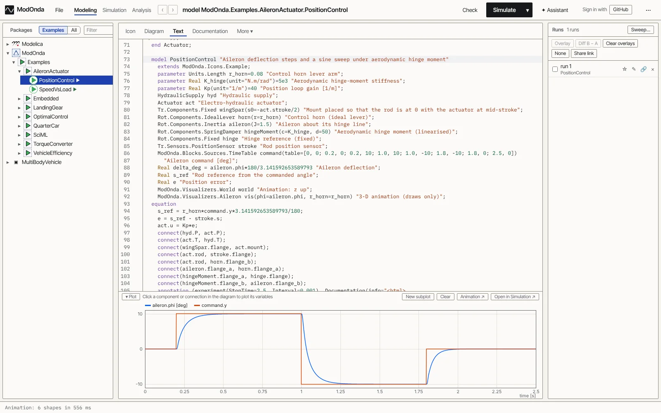Remove run 1 with the x icon
Image resolution: width=661 pixels, height=413 pixels.
click(653, 69)
